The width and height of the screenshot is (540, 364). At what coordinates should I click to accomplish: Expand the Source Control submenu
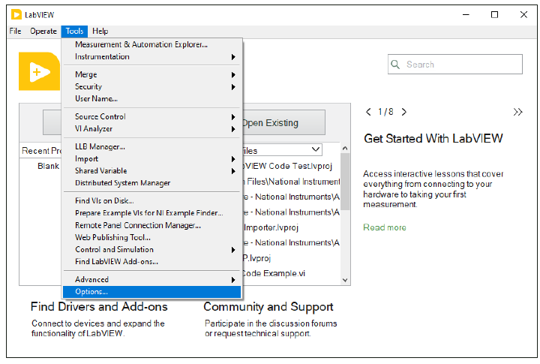click(151, 117)
